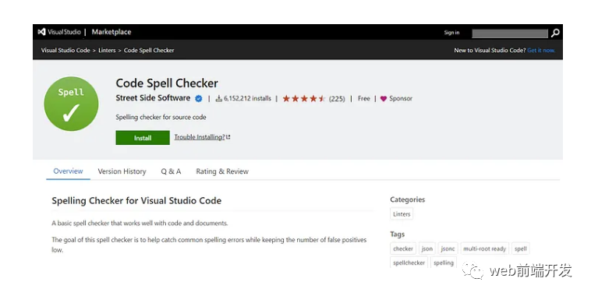Click the heart Sponsor icon
Screen dimensions: 591x296
[384, 99]
